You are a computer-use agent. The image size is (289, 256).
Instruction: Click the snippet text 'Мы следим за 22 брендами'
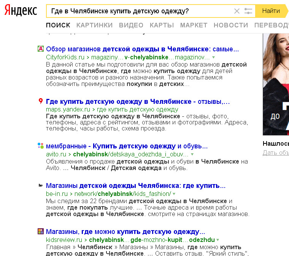[86, 201]
